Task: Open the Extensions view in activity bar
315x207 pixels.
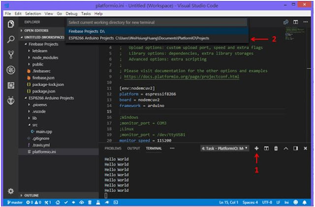Action: coord(11,86)
